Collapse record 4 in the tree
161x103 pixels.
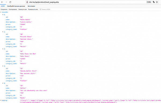3,83
